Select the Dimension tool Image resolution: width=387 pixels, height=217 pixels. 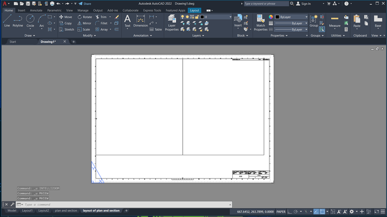[x=140, y=21]
